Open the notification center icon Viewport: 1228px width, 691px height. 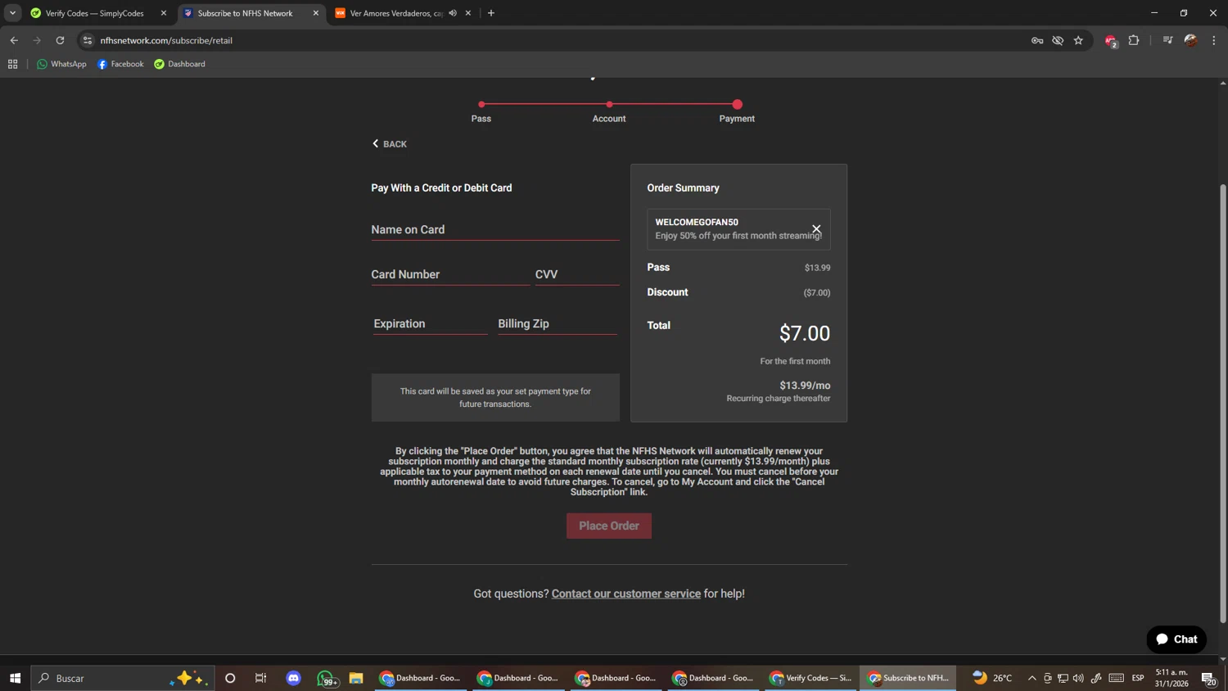[1208, 678]
